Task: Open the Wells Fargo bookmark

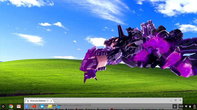Action: click(x=117, y=109)
